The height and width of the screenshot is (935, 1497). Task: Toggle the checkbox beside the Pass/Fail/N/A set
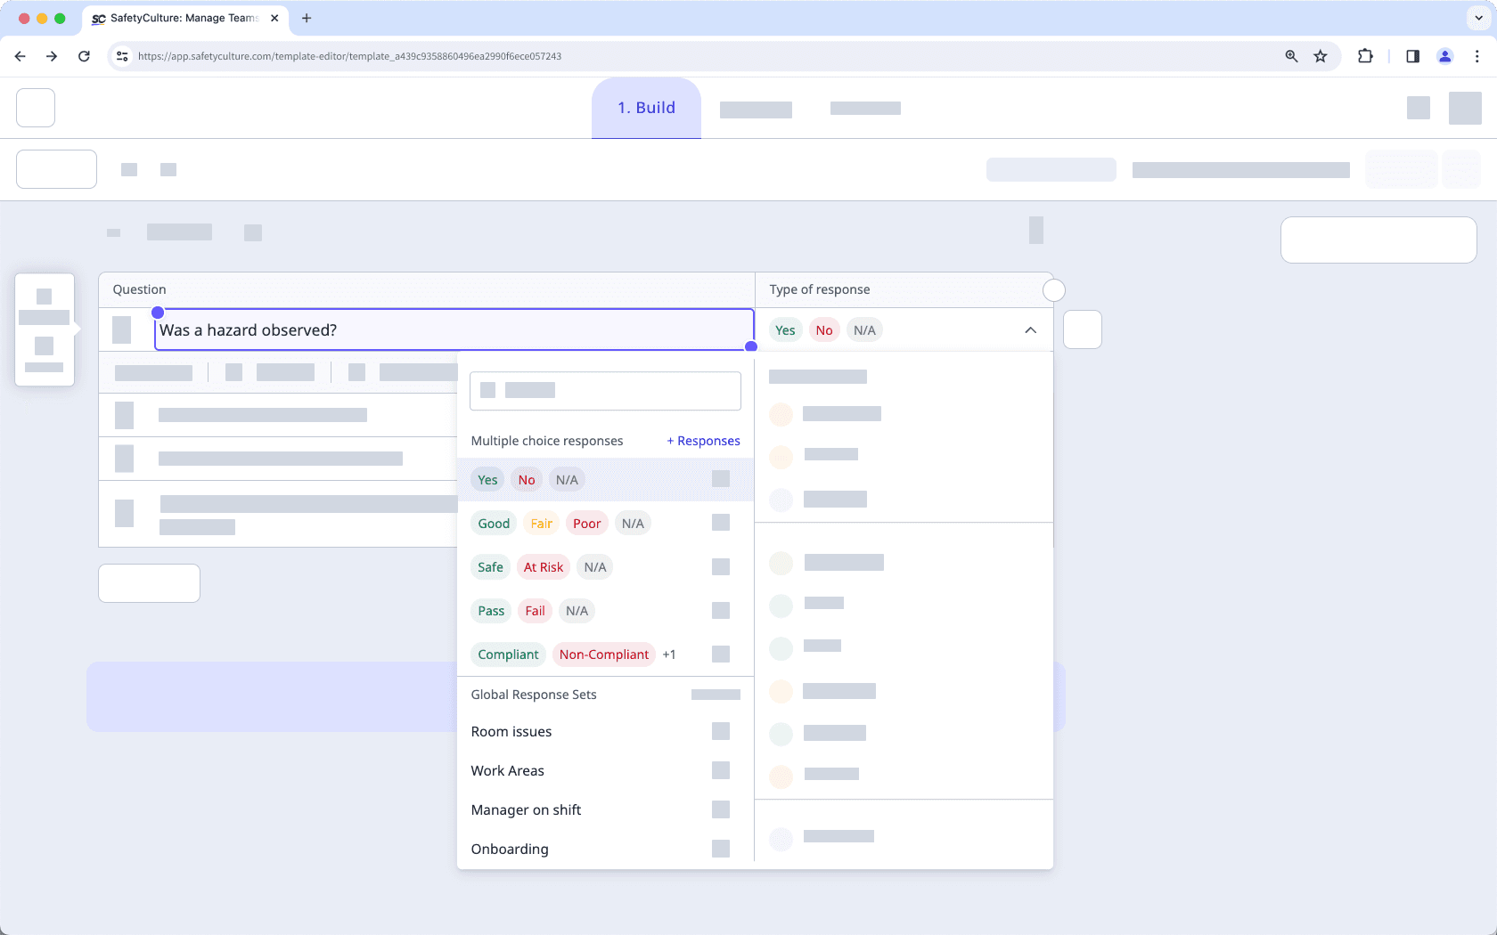721,611
